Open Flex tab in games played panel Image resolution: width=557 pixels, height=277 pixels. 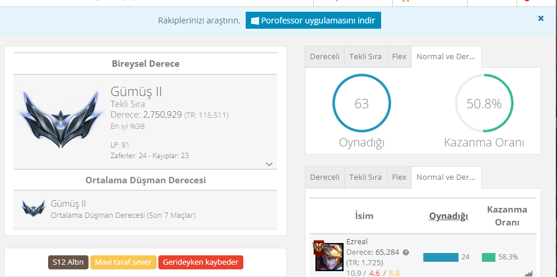pyautogui.click(x=399, y=56)
